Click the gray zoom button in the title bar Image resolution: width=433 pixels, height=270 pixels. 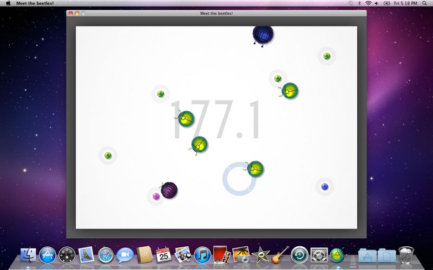83,13
